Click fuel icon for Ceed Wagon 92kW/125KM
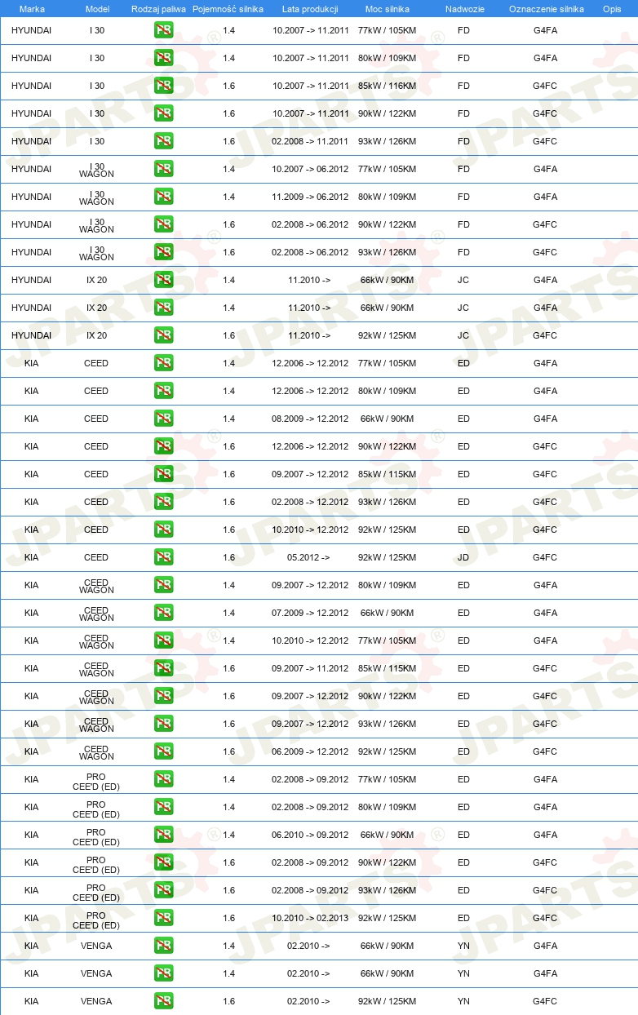Viewport: 638px width, 1015px height. [164, 752]
